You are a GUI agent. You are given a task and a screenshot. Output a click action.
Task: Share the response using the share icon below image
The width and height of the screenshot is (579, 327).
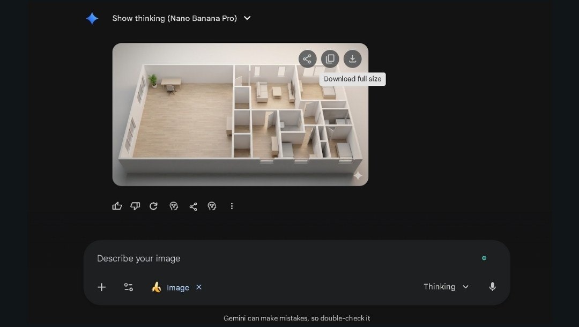(x=193, y=206)
